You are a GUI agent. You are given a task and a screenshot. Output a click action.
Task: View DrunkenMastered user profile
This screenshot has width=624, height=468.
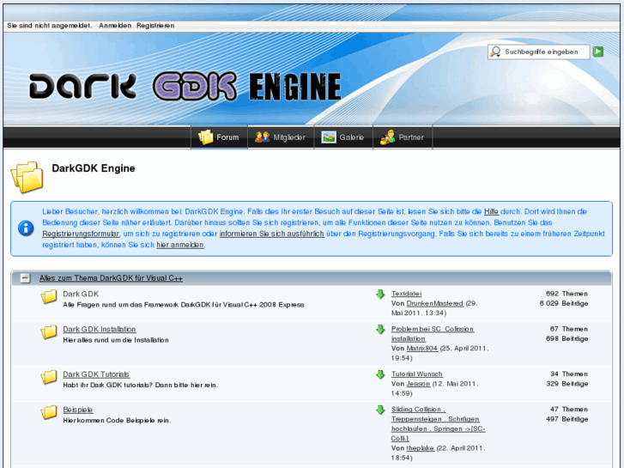tap(435, 303)
